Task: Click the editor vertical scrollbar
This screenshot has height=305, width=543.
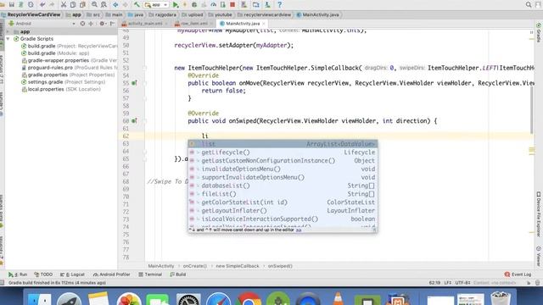Action: coord(532,109)
